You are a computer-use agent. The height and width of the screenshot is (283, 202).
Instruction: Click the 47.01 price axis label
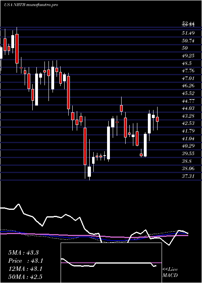(188, 78)
